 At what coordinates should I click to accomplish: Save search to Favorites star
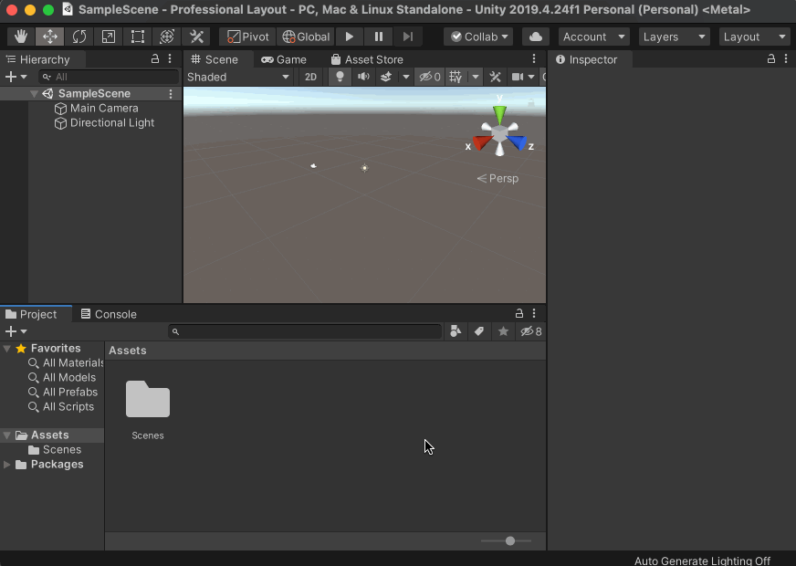(x=503, y=331)
